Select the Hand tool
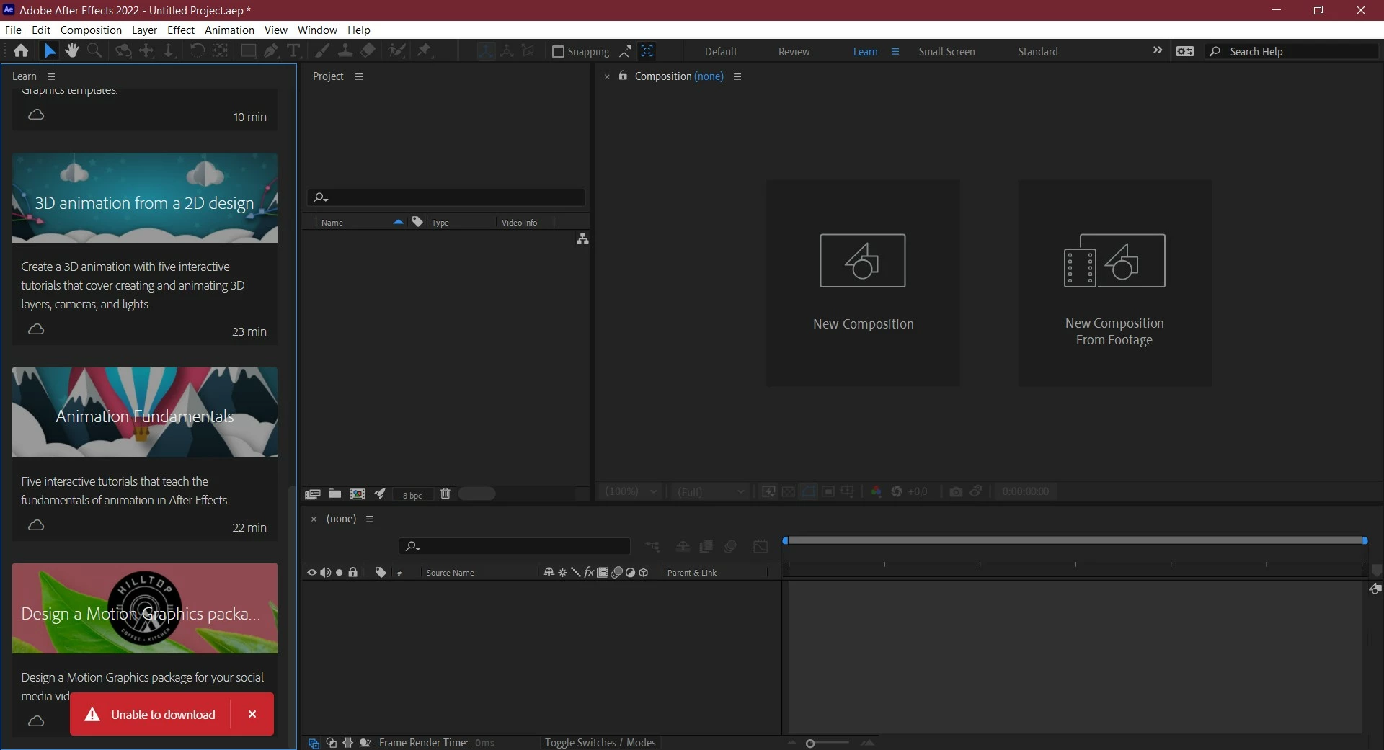 pos(71,50)
